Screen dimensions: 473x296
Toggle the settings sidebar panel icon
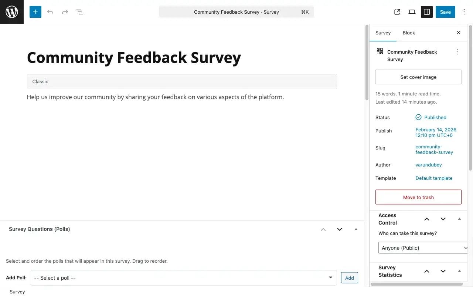click(426, 11)
